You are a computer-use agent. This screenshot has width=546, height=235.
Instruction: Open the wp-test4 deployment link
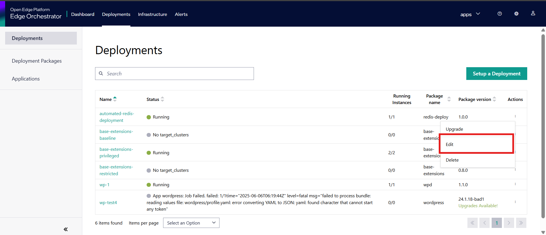pyautogui.click(x=108, y=202)
